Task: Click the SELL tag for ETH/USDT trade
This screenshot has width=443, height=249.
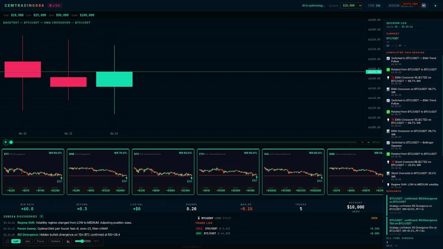Action: [199, 229]
